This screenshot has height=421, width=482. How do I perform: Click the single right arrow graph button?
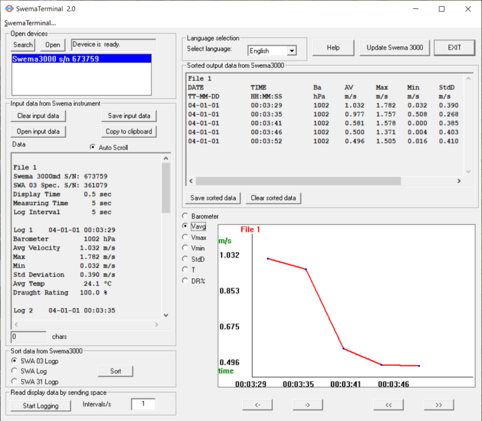(x=308, y=405)
